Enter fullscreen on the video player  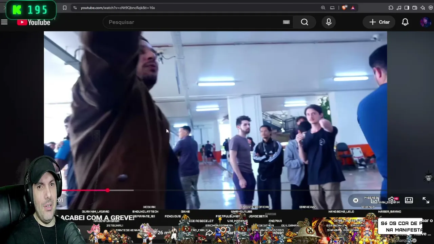pos(426,200)
